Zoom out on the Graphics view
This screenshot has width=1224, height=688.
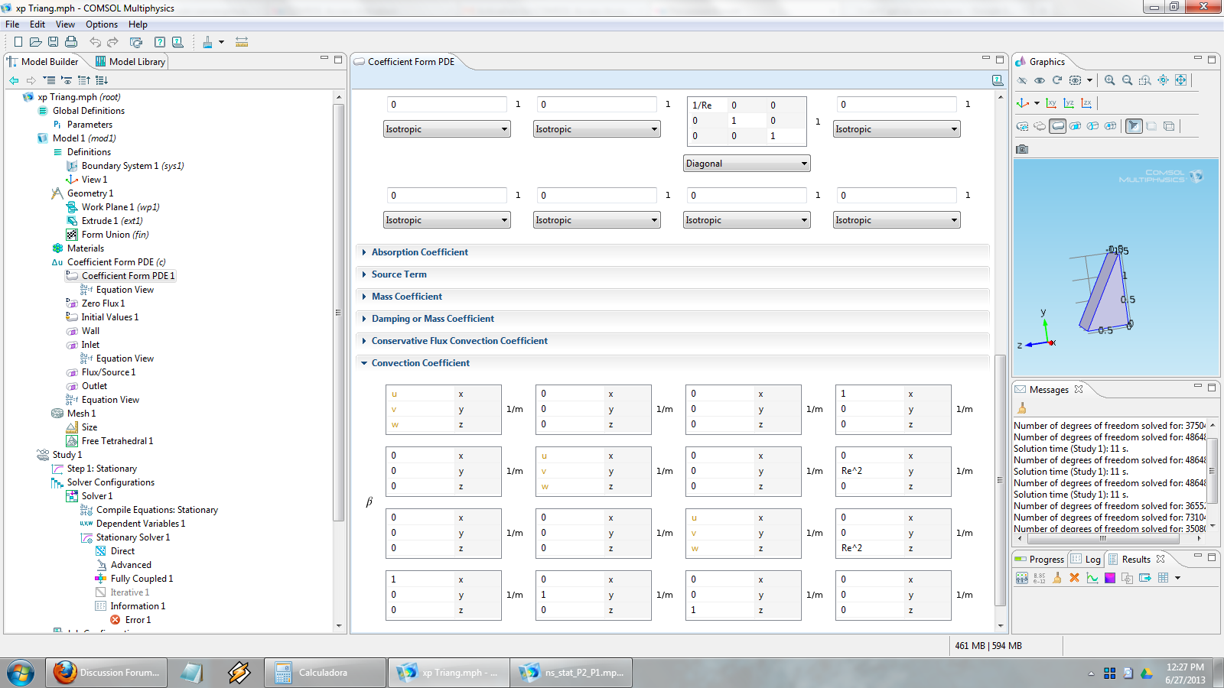click(1127, 80)
